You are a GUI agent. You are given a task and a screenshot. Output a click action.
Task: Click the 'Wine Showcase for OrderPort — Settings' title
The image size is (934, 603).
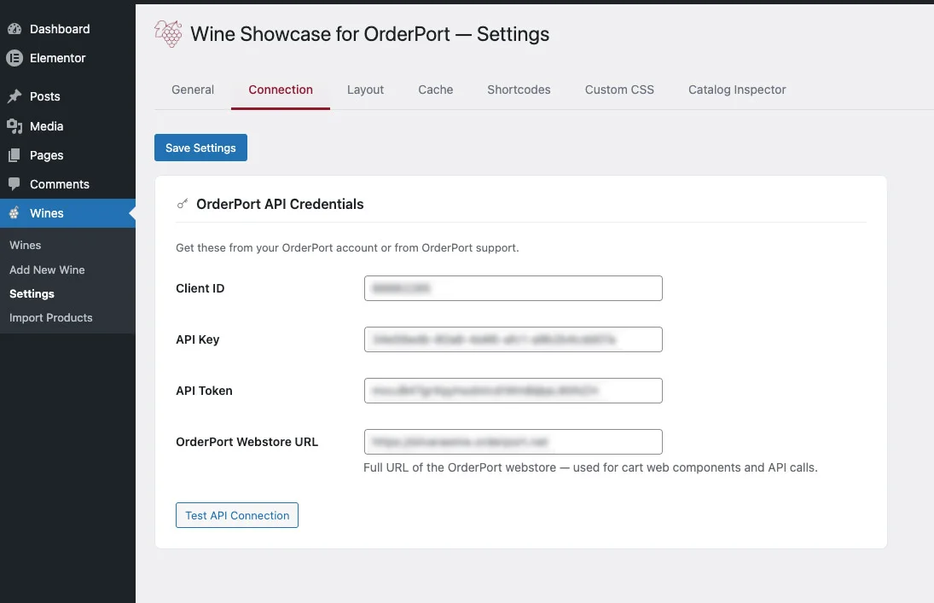pyautogui.click(x=370, y=33)
